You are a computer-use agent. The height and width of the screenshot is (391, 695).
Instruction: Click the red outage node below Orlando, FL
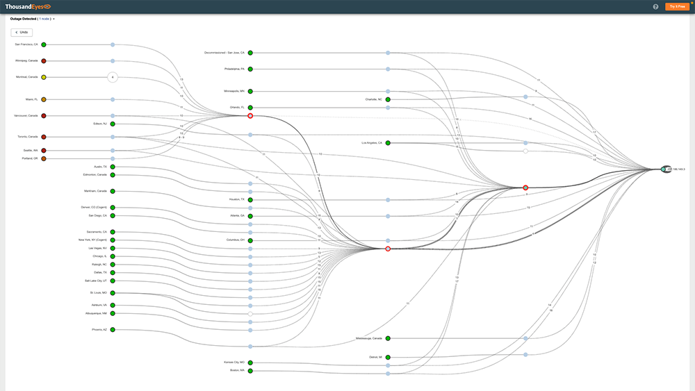click(x=250, y=116)
